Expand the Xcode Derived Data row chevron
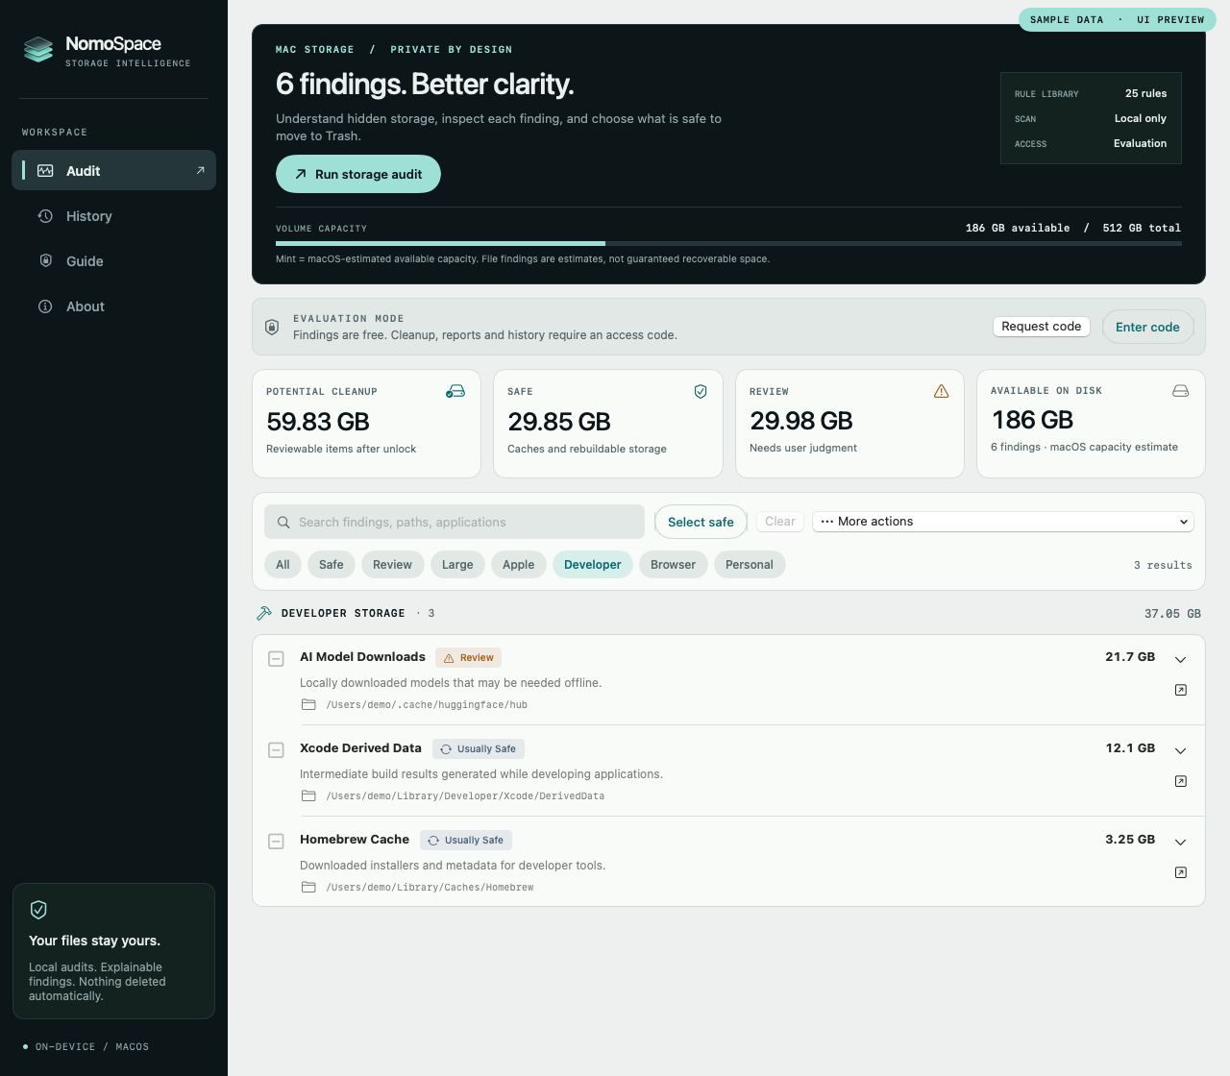Viewport: 1230px width, 1076px height. point(1181,750)
